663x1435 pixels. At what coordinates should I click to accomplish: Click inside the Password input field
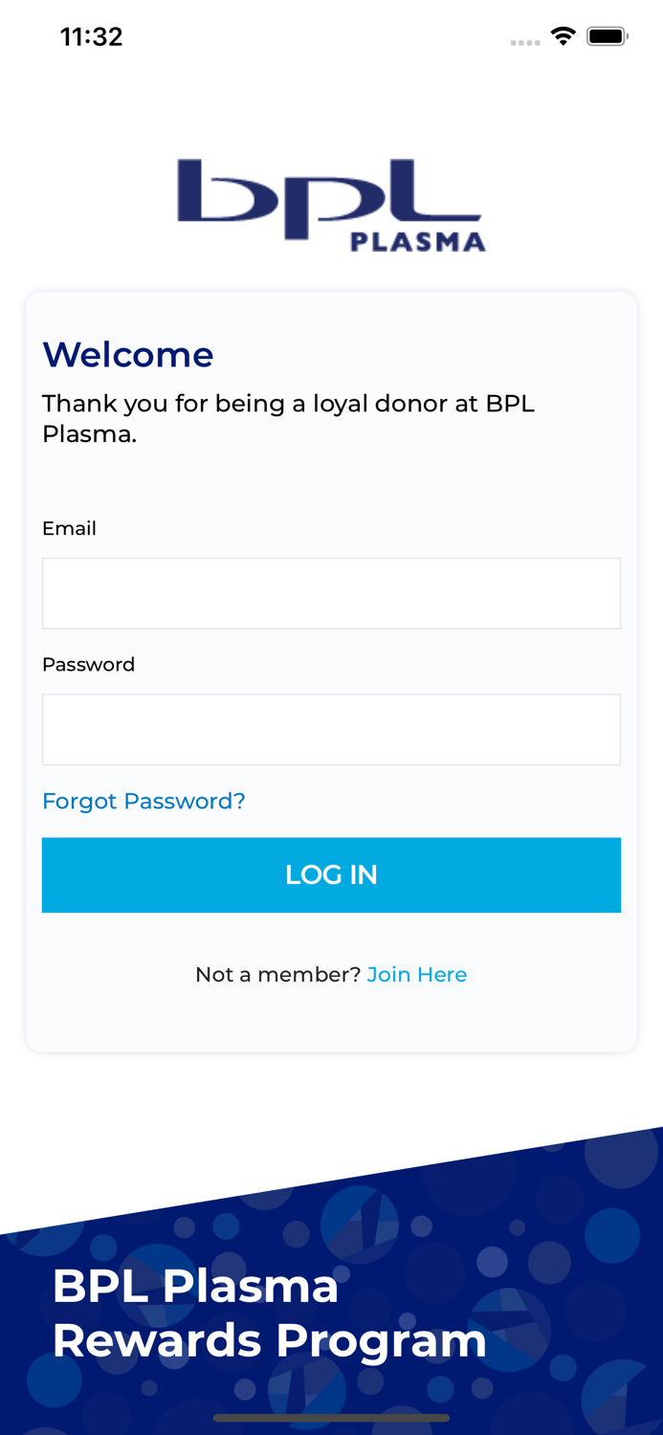331,729
